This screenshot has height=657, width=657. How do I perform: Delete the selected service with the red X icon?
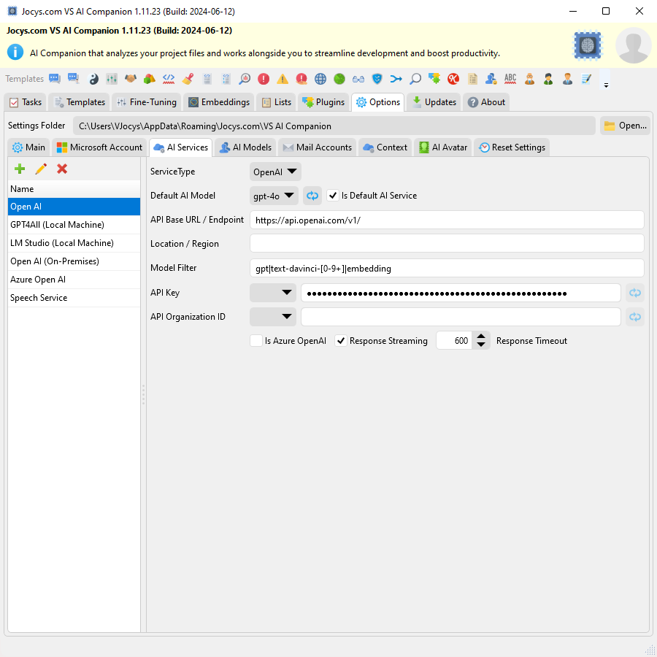click(x=63, y=169)
